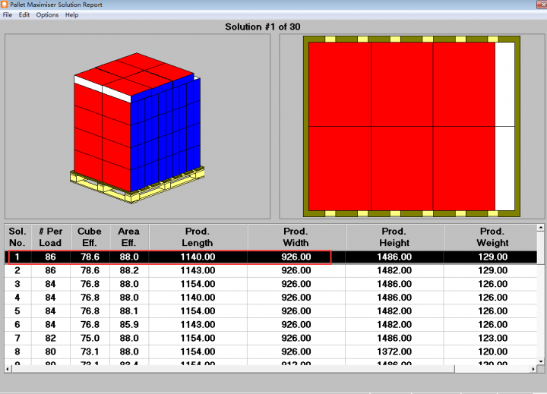Click the Cube Eff. column header

(x=90, y=237)
